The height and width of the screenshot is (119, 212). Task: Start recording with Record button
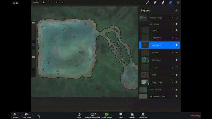pyautogui.click(x=132, y=116)
